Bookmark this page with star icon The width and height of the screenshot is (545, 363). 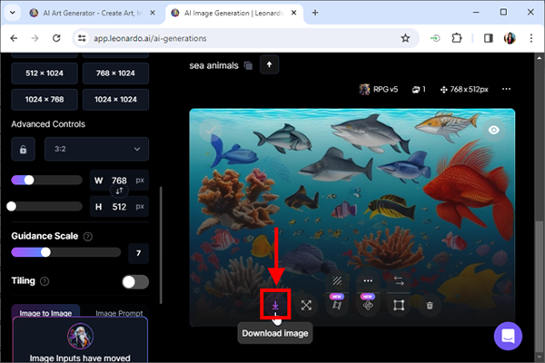click(x=405, y=38)
